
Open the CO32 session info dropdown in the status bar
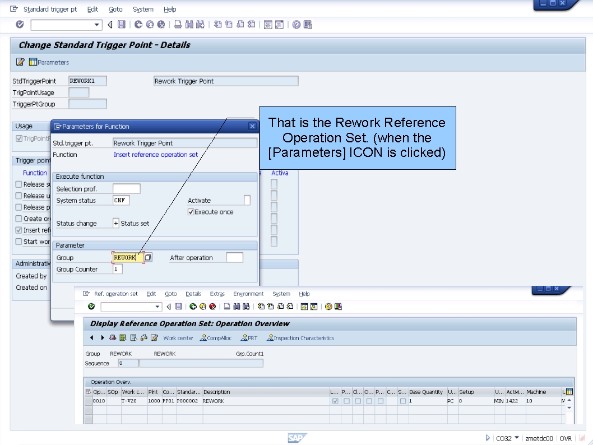click(517, 438)
